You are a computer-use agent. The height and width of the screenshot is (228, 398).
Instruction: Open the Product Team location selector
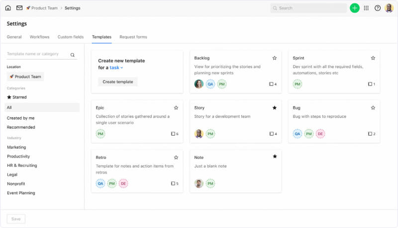click(x=25, y=76)
